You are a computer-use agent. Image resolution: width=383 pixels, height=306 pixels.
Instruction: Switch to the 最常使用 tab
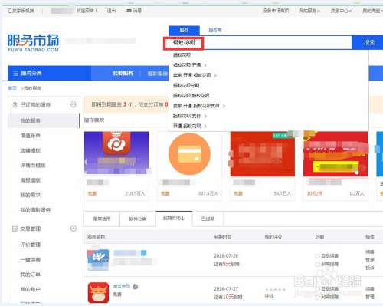tap(102, 219)
